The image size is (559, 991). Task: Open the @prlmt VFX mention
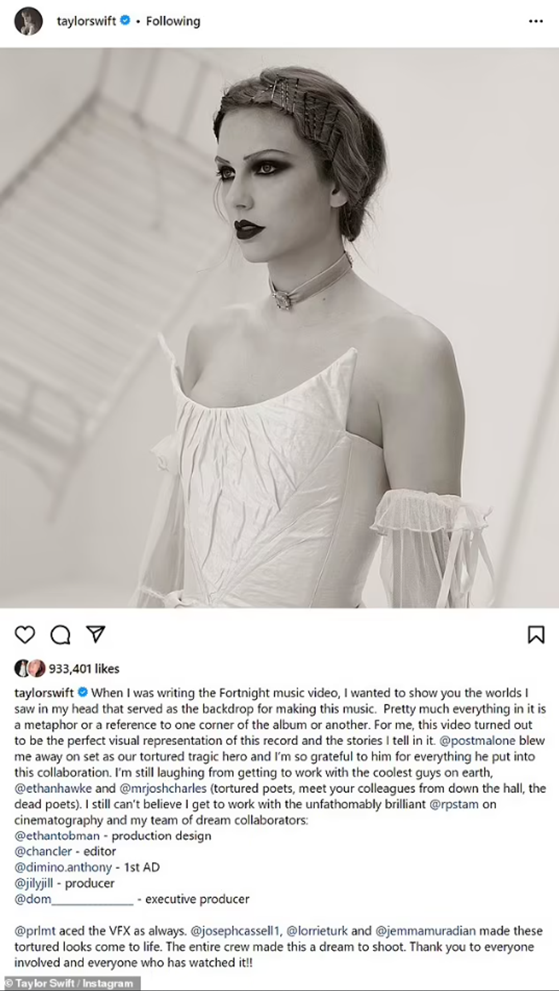[x=35, y=931]
